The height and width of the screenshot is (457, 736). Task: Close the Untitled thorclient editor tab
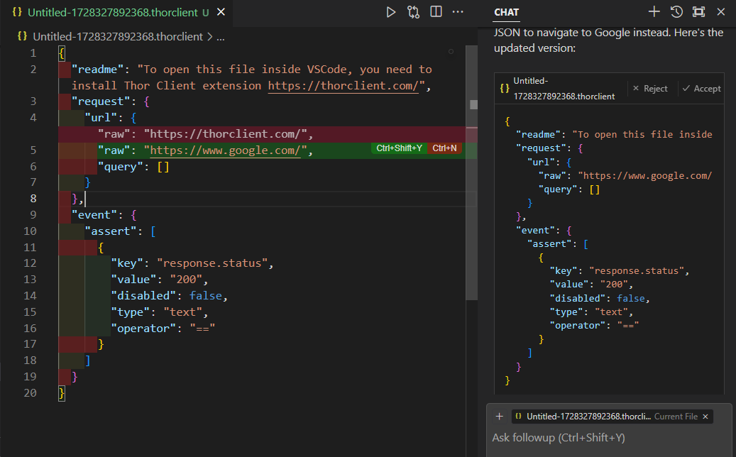click(x=221, y=13)
